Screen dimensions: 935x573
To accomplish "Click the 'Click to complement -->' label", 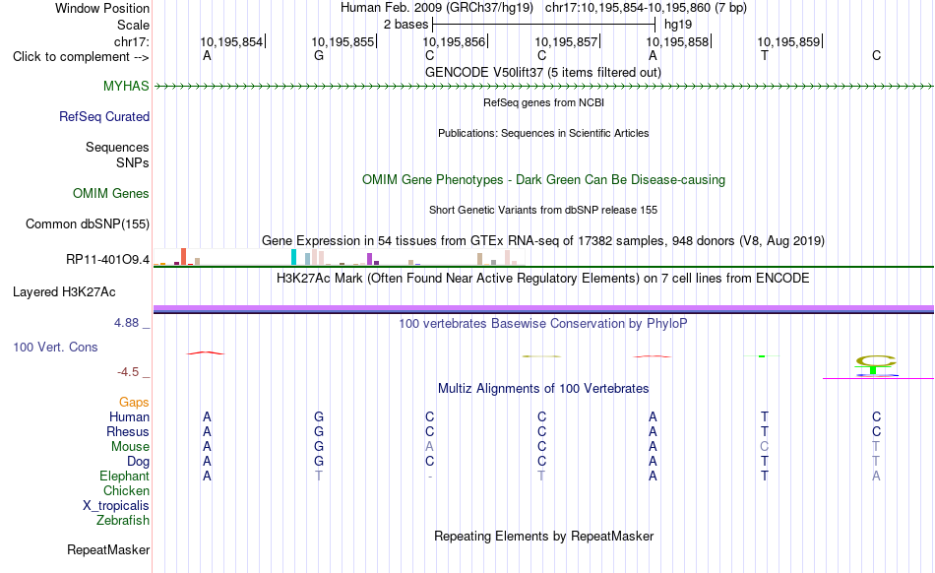I will point(81,57).
